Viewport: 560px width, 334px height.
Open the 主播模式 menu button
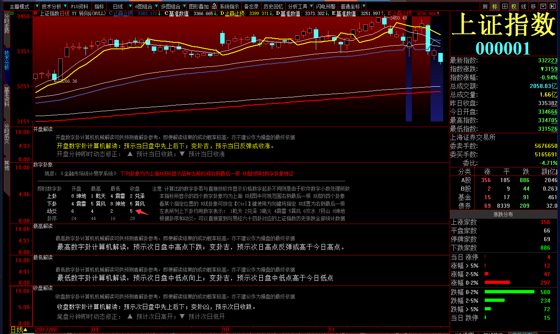(x=19, y=7)
